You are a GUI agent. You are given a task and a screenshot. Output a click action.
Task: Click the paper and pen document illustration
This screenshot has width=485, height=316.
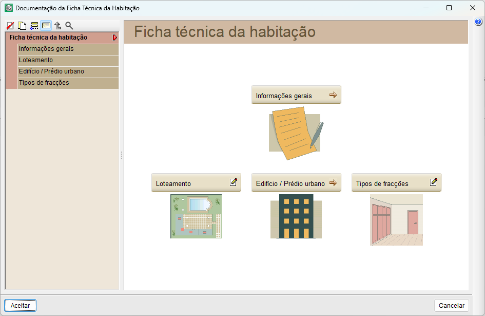296,133
